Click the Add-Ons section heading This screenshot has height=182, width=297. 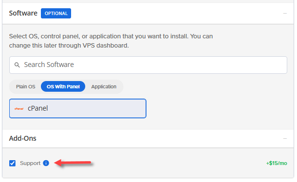[22, 138]
